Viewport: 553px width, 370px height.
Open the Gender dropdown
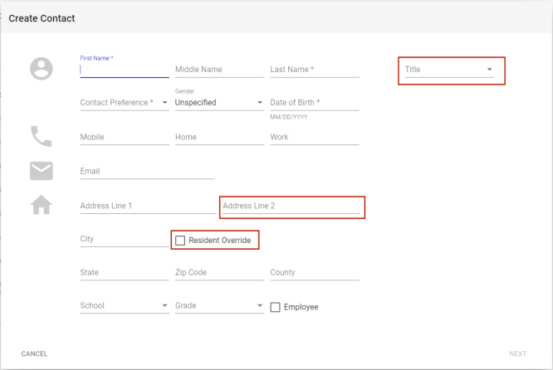219,103
